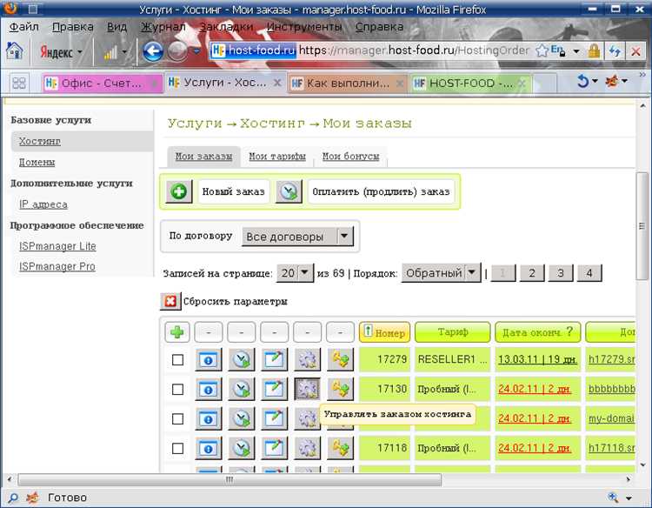Screen dimensions: 652x508
Task: Tick the checkbox in the my-domai row
Action: click(x=177, y=418)
